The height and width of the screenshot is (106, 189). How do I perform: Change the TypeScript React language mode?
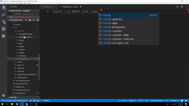tap(157, 101)
